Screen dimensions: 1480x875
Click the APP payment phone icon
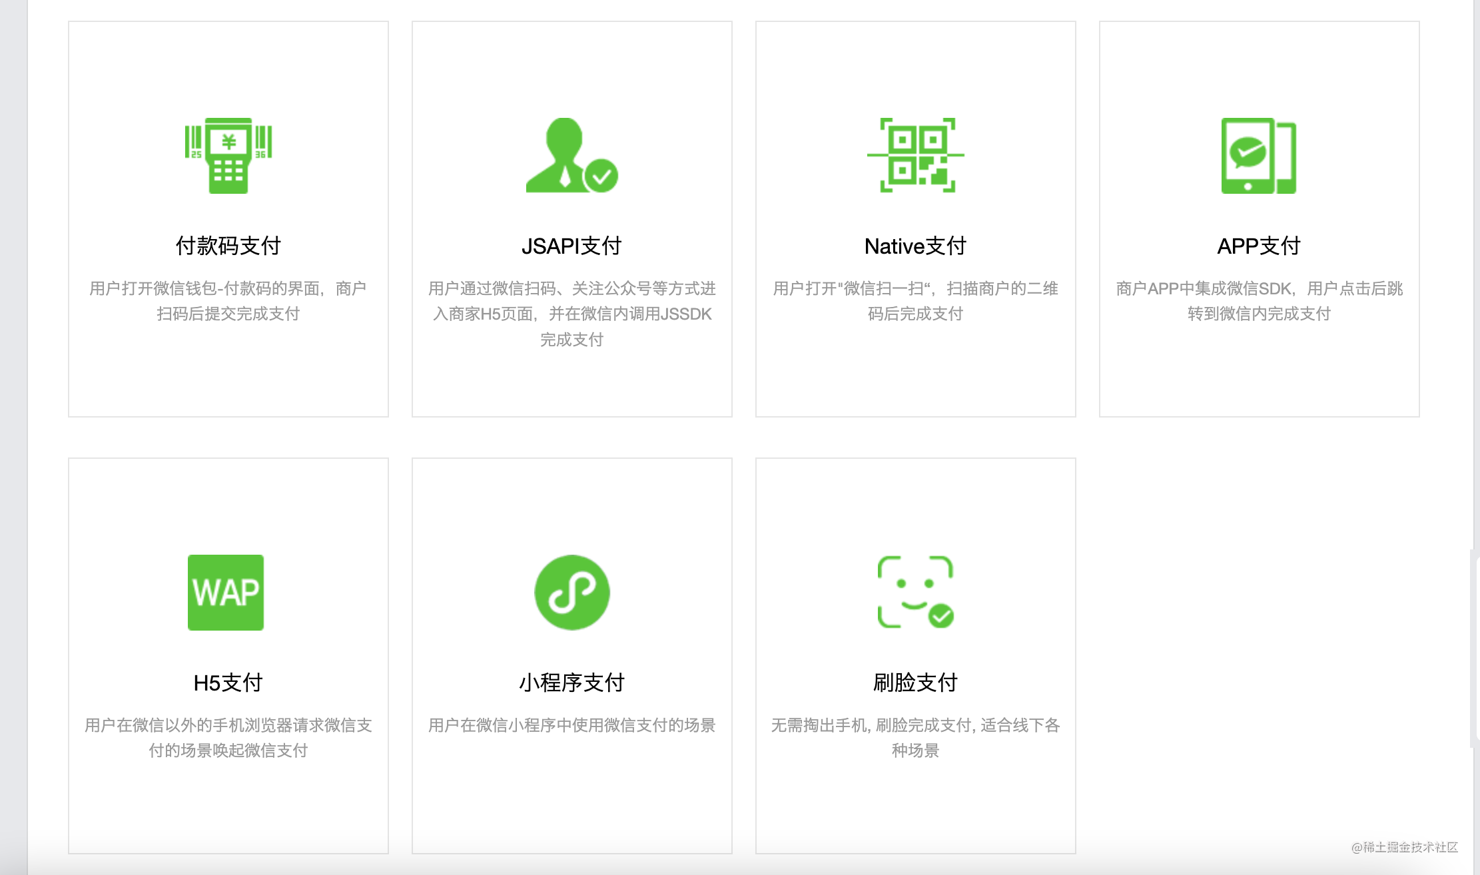click(x=1258, y=156)
